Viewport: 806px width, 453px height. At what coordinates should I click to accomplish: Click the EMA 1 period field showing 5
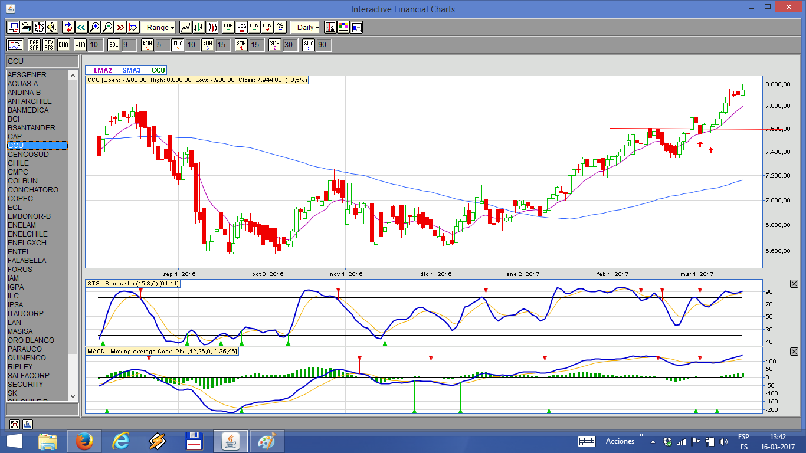pos(162,45)
